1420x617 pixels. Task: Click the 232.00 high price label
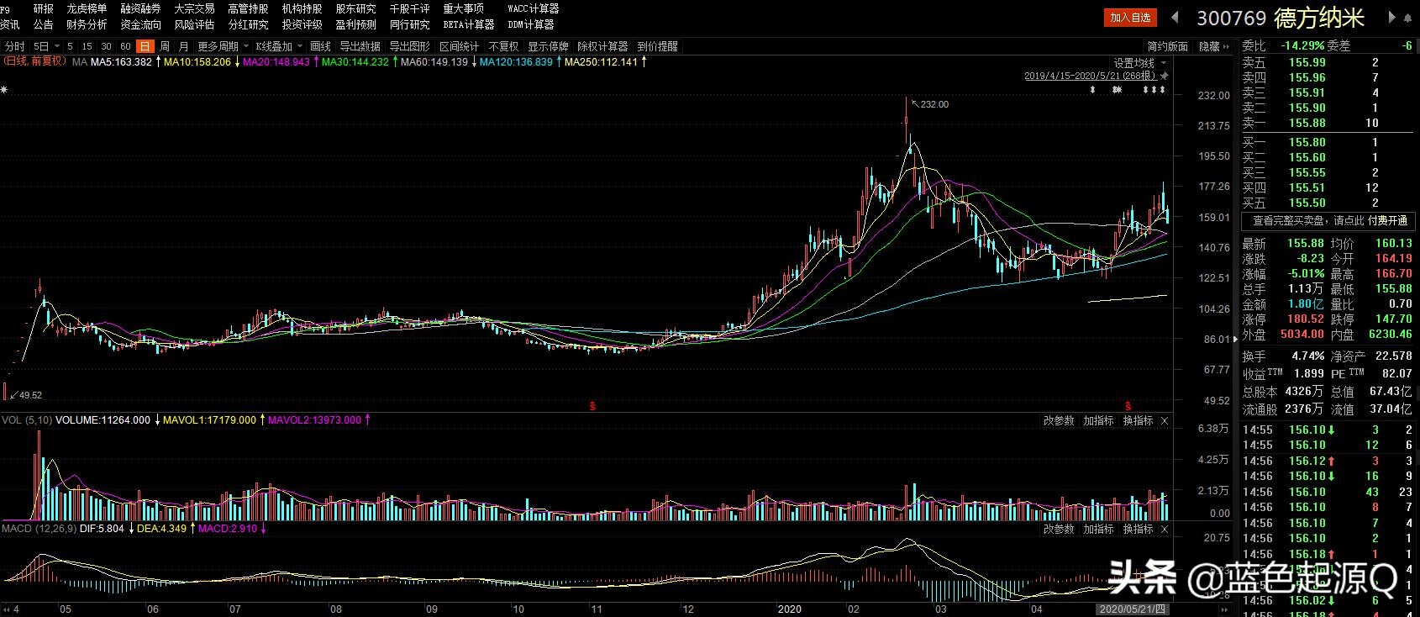pos(934,104)
